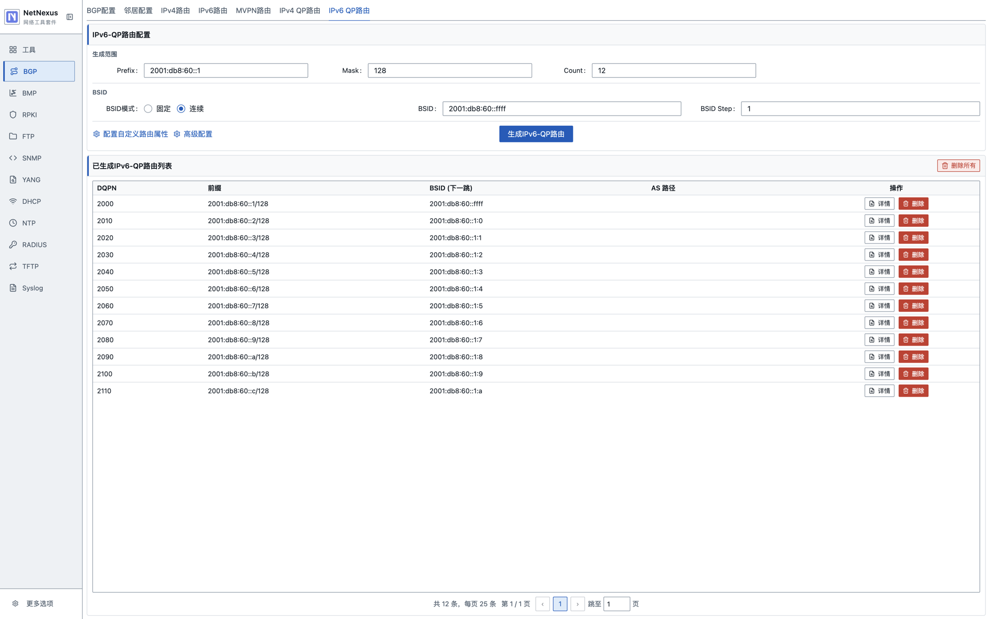The image size is (990, 619).
Task: Switch to 邻居配置 tab
Action: tap(138, 10)
